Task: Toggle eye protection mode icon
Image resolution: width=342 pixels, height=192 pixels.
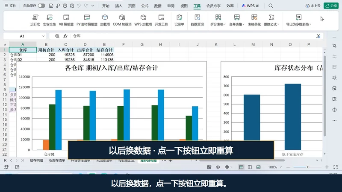Action: coord(218,167)
